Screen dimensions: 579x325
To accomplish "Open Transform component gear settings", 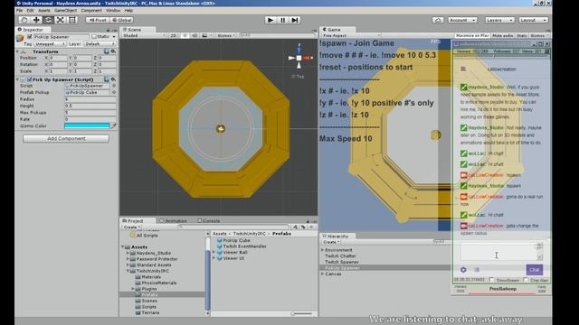I will click(x=113, y=51).
